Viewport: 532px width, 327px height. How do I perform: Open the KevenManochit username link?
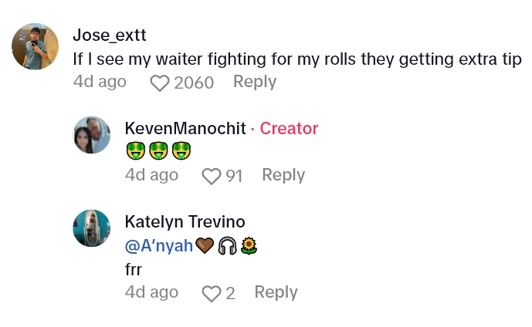coord(185,129)
